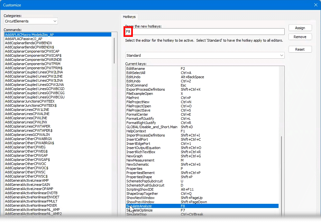Viewport: 321px width, 224px height.
Task: Select the ScriptingShowIDE hotkey row
Action: tap(202, 189)
